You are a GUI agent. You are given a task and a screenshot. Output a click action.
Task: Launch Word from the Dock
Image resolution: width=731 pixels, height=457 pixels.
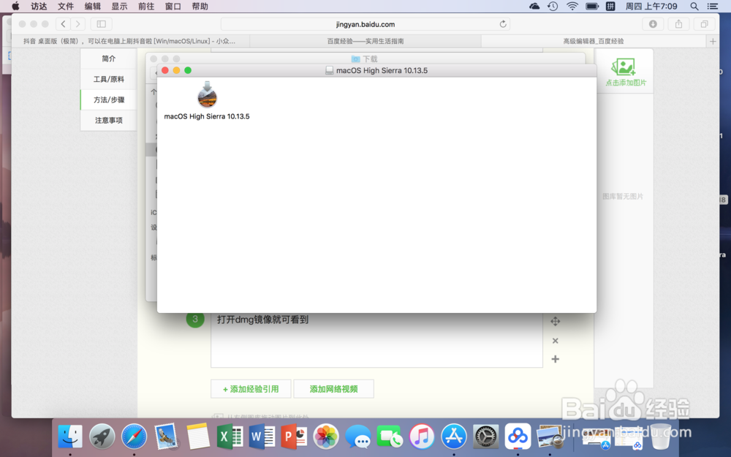coord(262,437)
